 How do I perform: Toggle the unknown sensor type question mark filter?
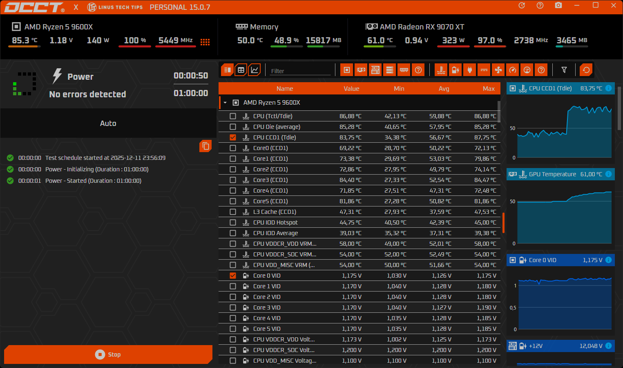click(541, 70)
